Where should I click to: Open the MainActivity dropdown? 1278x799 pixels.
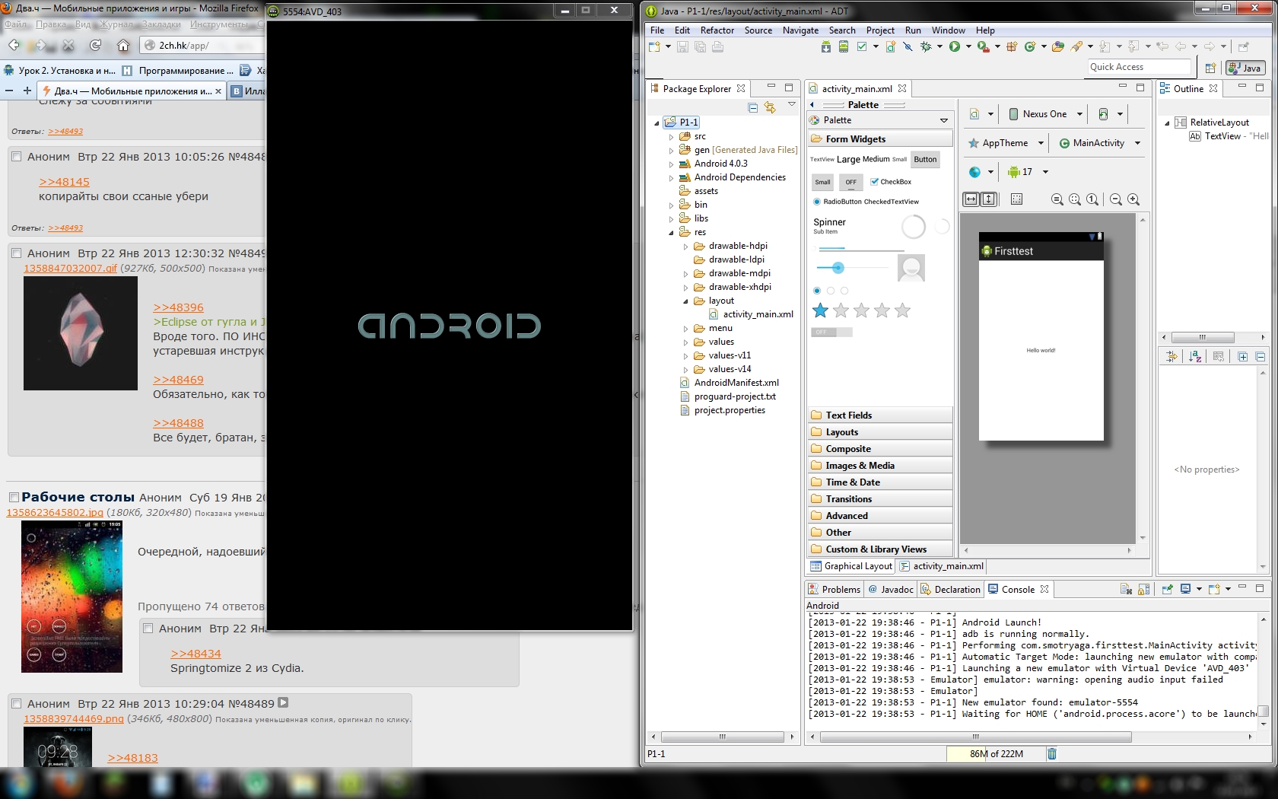1099,143
